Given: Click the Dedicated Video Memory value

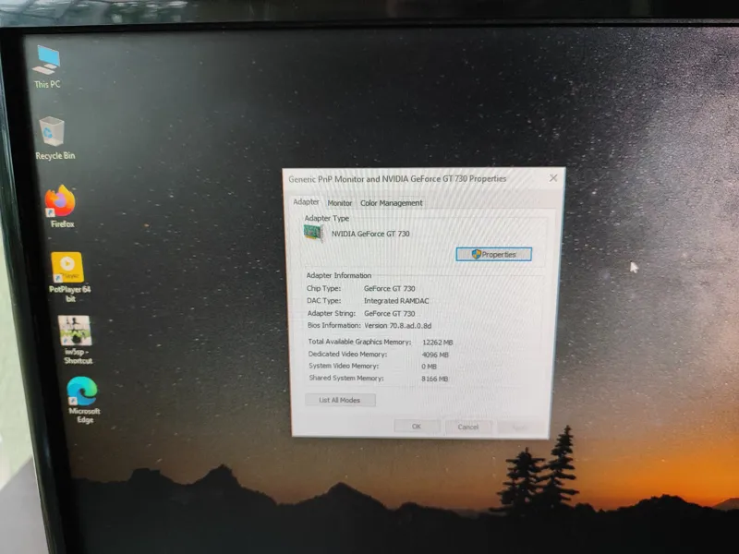Looking at the screenshot, I should click(x=435, y=355).
